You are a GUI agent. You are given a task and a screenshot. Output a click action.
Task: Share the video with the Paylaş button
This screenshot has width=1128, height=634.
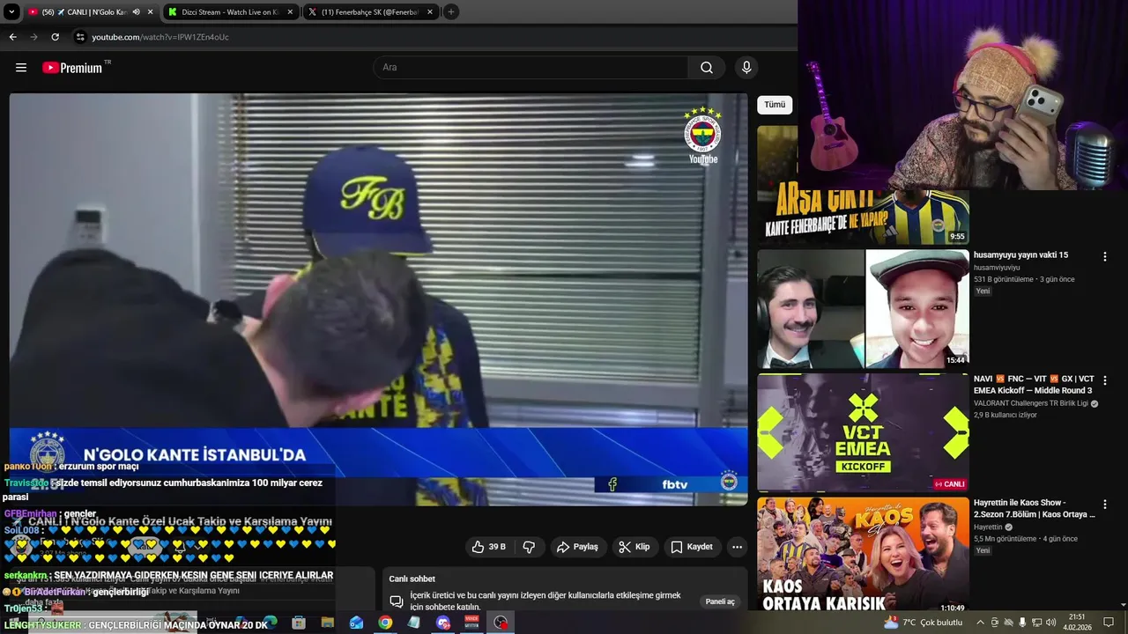click(x=577, y=547)
